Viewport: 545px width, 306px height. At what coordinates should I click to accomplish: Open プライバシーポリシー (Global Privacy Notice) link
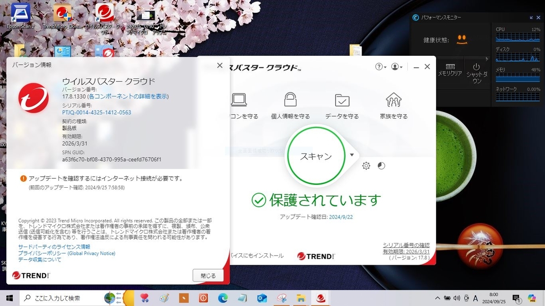[67, 253]
